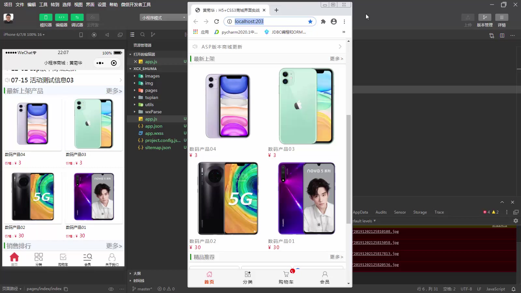Open the Default levels dropdown in console
This screenshot has width=521, height=293.
pos(364,221)
